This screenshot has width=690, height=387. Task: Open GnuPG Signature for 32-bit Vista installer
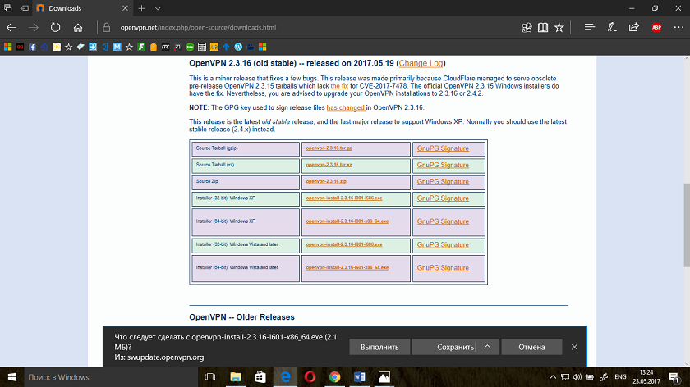tap(443, 244)
